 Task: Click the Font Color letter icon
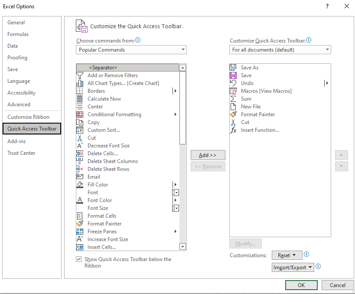point(80,200)
